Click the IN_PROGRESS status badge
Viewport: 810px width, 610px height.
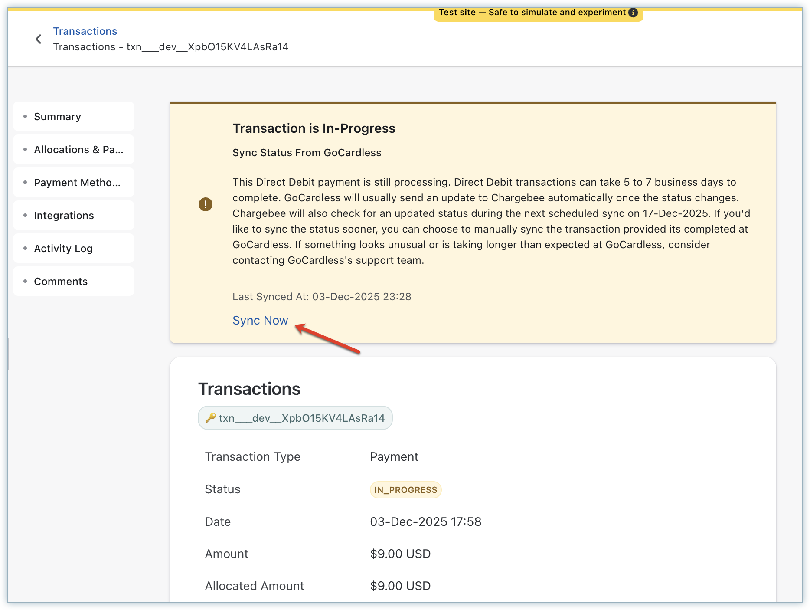click(405, 490)
